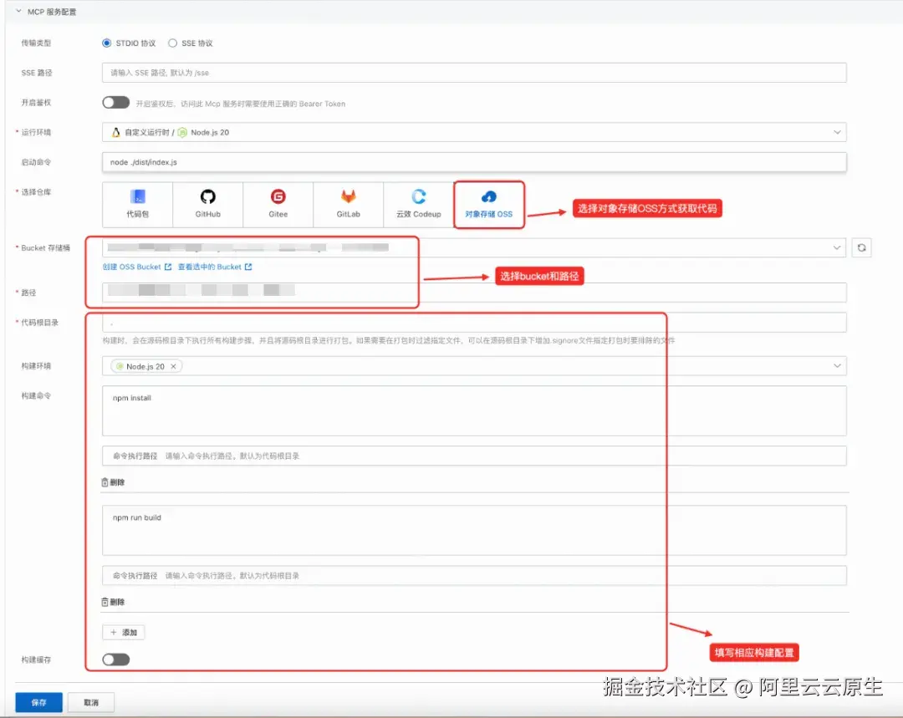Screen dimensions: 903x718
Task: Click the npm run build command box
Action: [x=474, y=530]
